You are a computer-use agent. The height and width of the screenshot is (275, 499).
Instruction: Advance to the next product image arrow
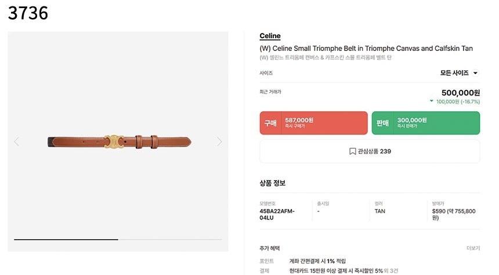[x=219, y=141]
